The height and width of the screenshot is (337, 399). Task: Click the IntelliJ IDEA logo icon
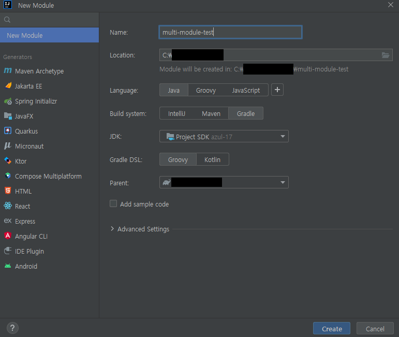8,5
